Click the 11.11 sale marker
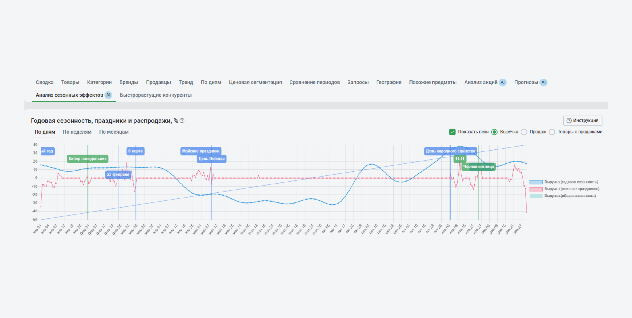 (460, 159)
